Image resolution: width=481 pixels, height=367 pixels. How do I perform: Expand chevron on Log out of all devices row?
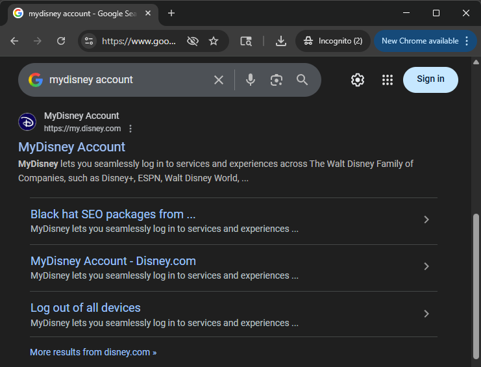coord(426,314)
